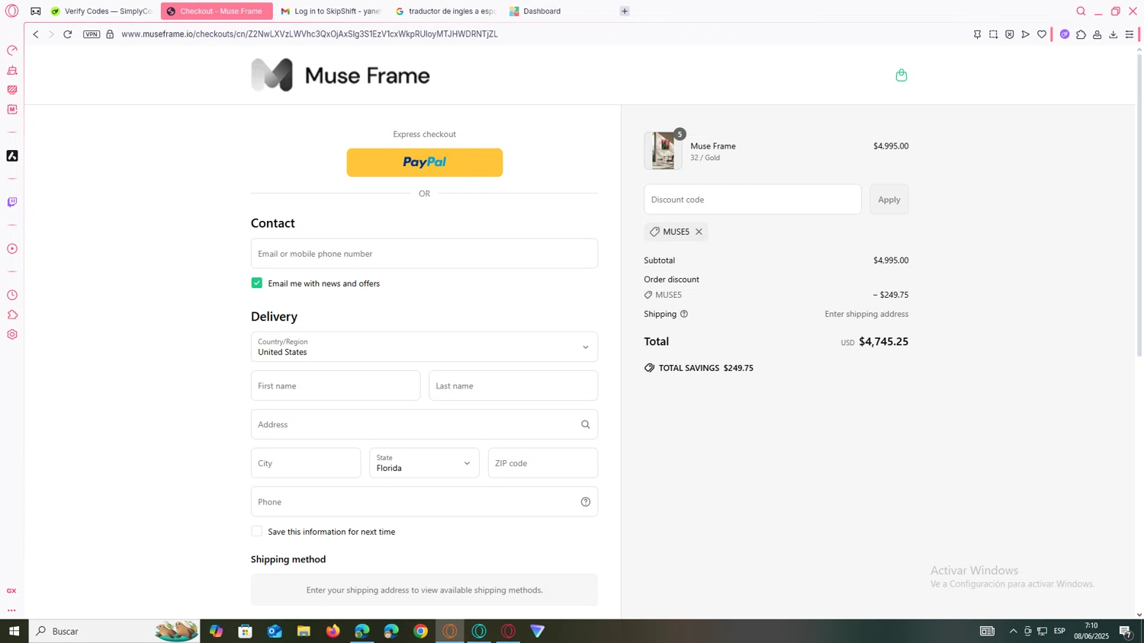Click the phone field help icon
The width and height of the screenshot is (1144, 643).
(x=586, y=501)
